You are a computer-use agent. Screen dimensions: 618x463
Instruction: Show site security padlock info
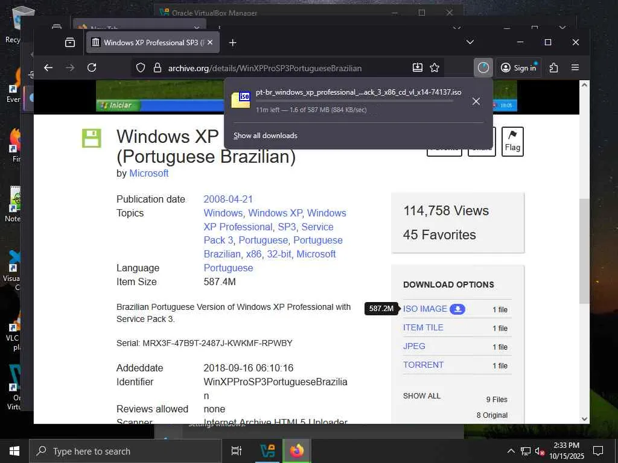(x=158, y=68)
